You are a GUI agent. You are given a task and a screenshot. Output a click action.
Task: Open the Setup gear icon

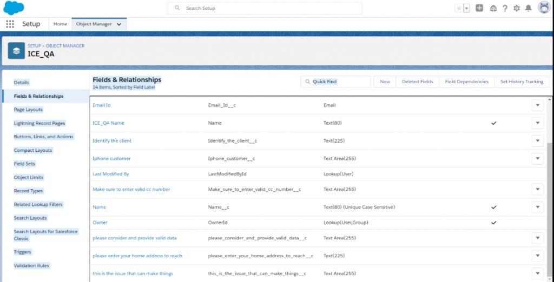tap(517, 8)
